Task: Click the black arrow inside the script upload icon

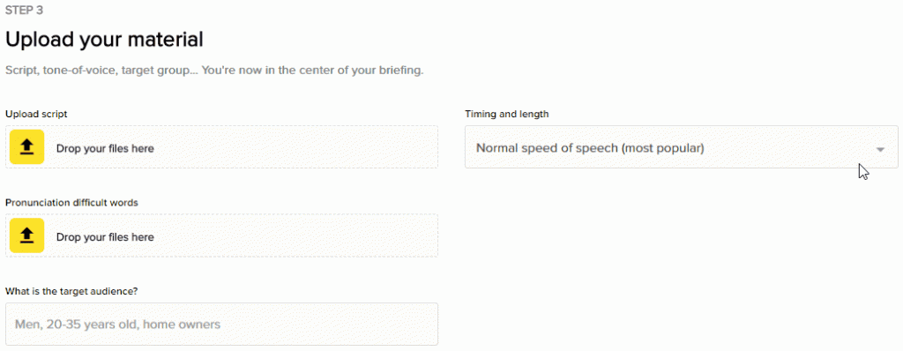Action: click(x=27, y=147)
